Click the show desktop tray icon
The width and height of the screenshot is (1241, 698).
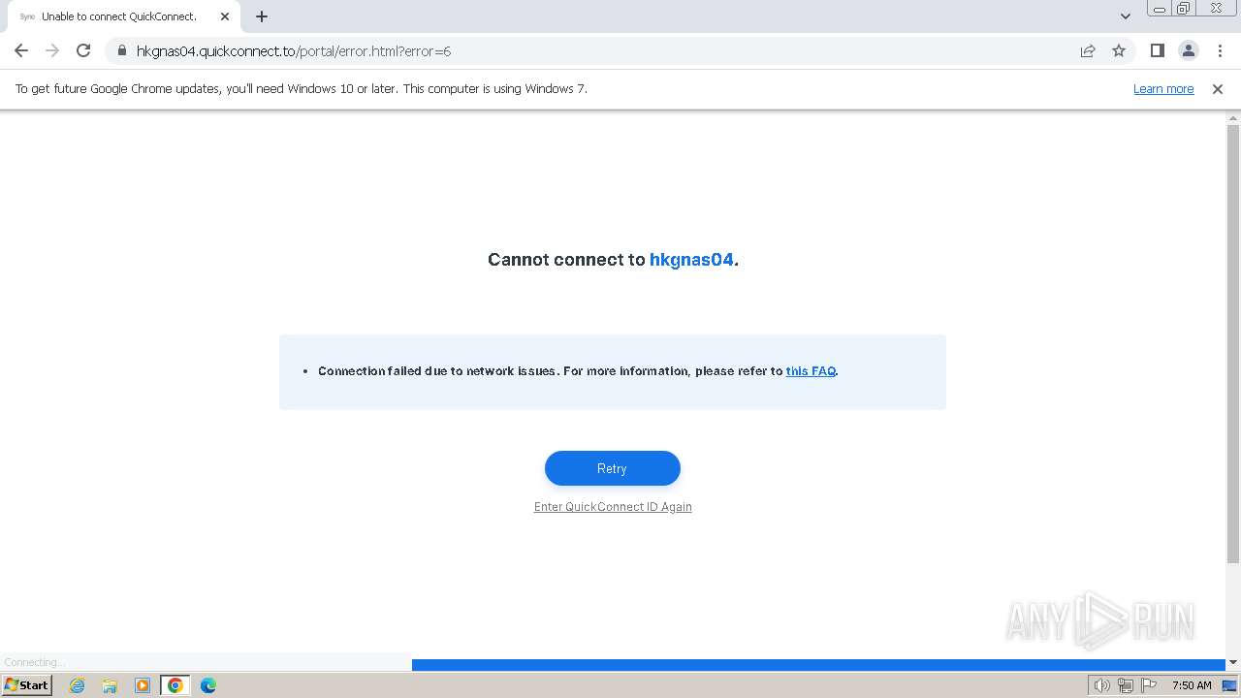pyautogui.click(x=1229, y=685)
